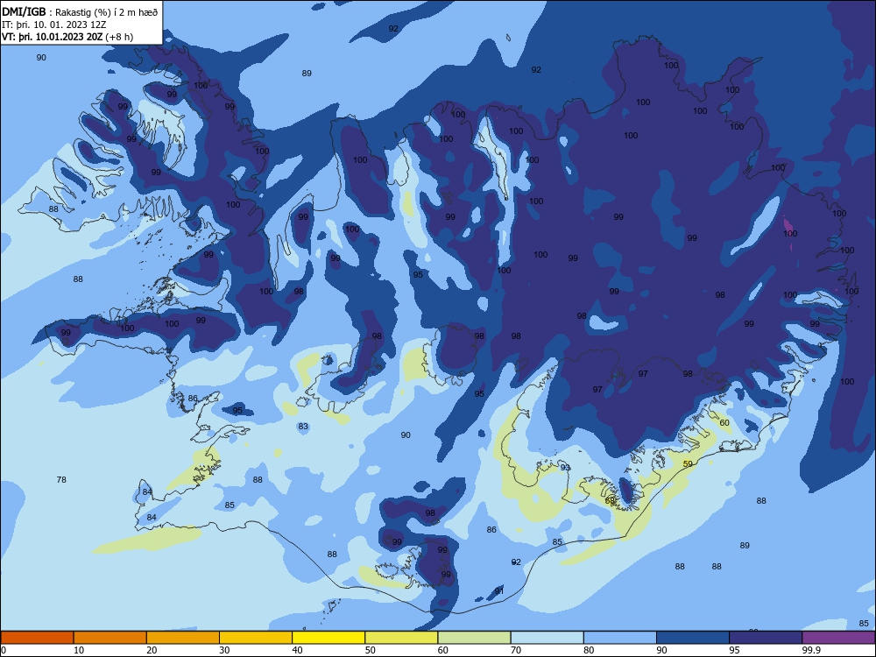Click the pale yellow 50–60 legend swatch

click(x=401, y=638)
